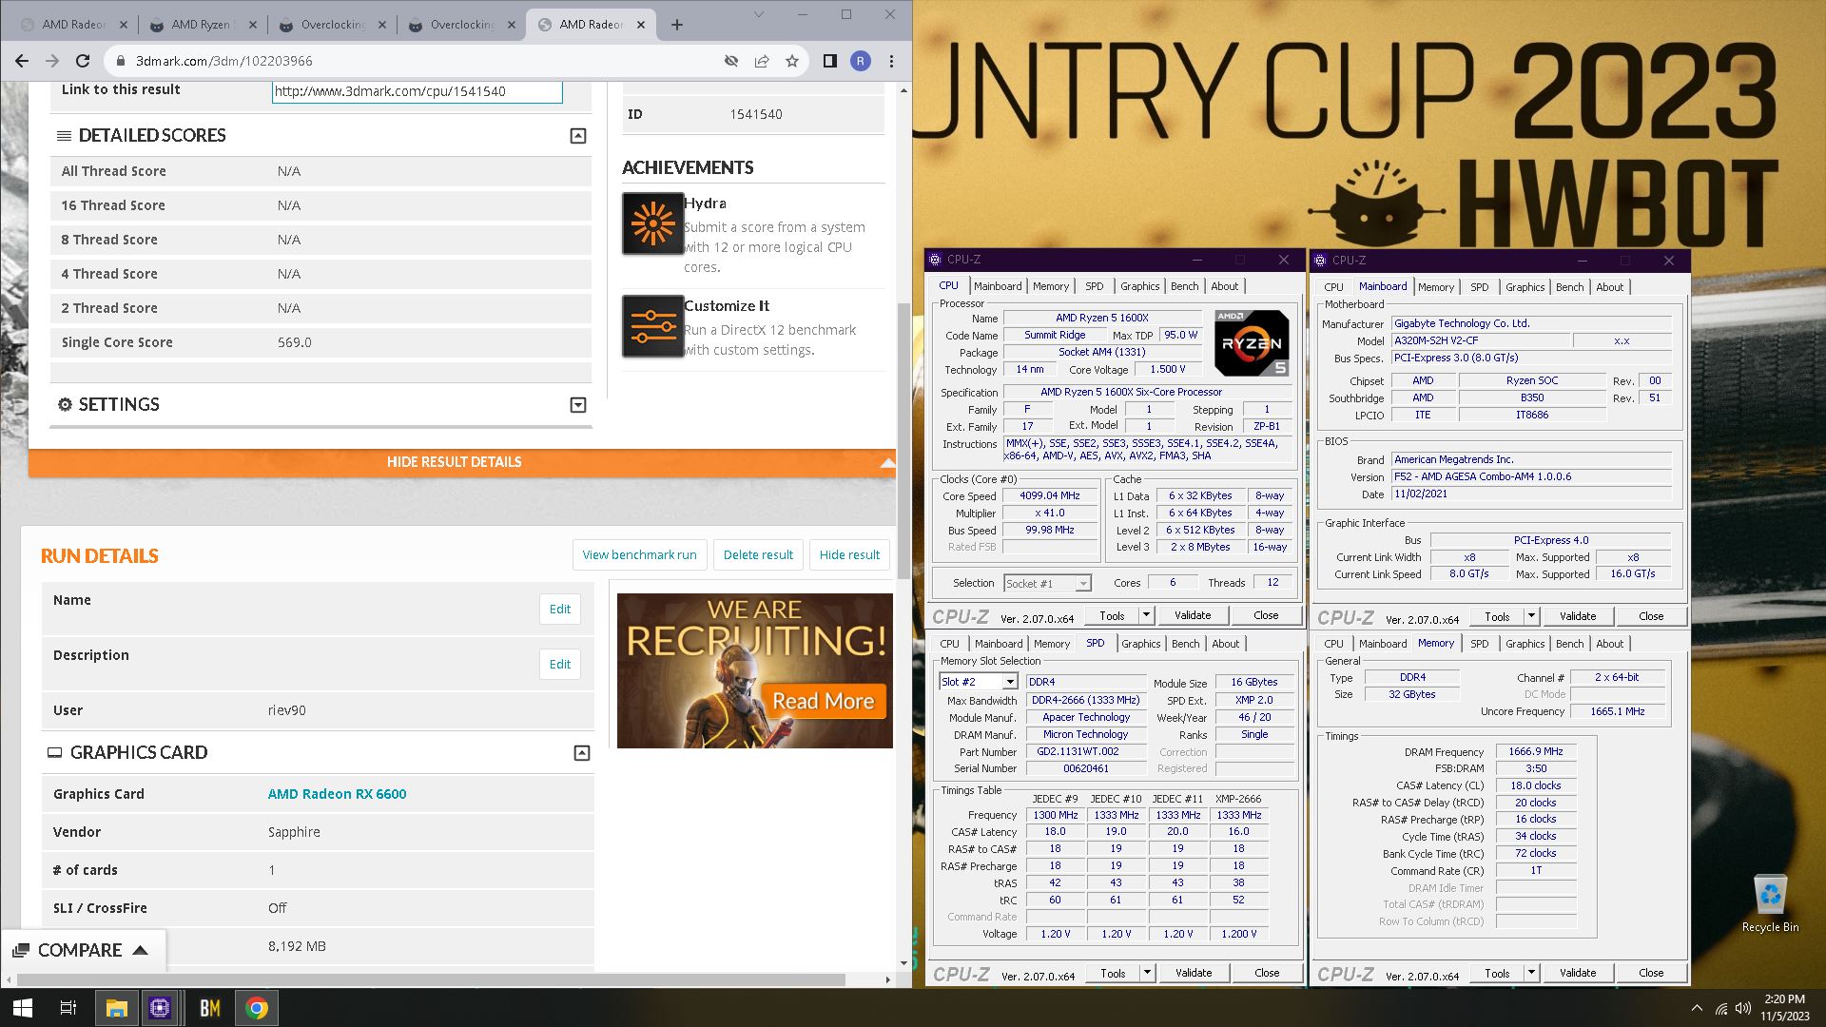1826x1027 pixels.
Task: Open File Explorer from the taskbar
Action: (116, 1008)
